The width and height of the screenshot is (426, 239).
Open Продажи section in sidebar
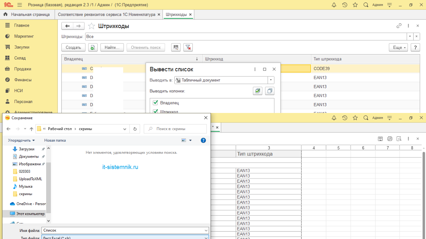23,69
